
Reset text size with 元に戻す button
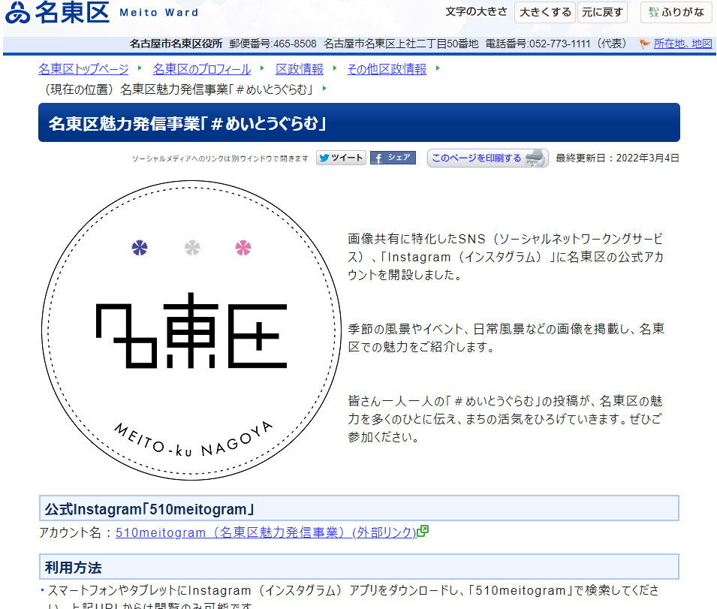(602, 12)
